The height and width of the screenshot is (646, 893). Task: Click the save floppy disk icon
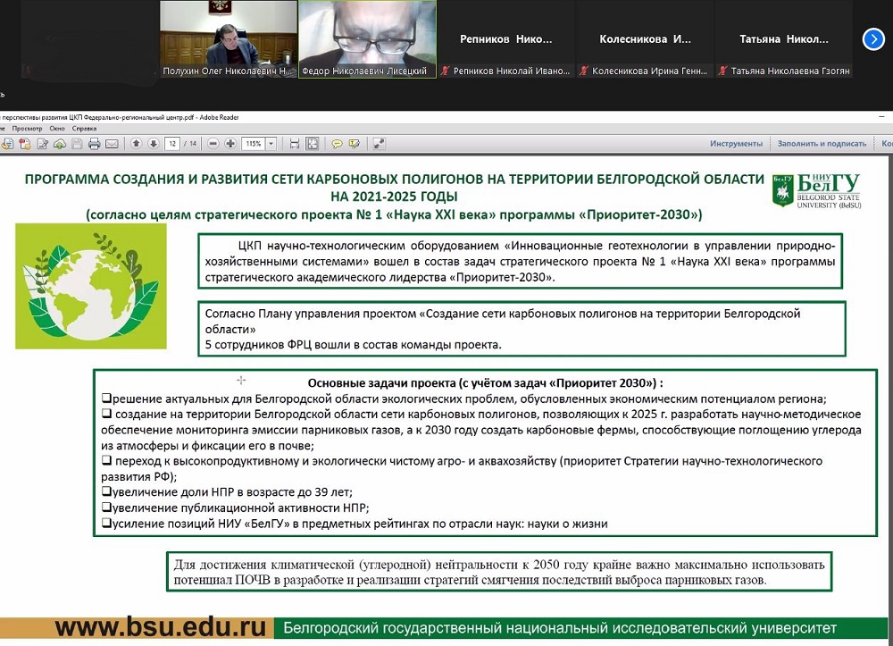pyautogui.click(x=77, y=144)
